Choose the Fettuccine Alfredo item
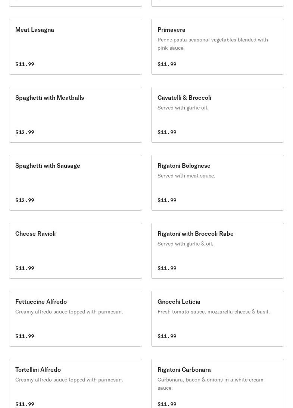 click(75, 319)
